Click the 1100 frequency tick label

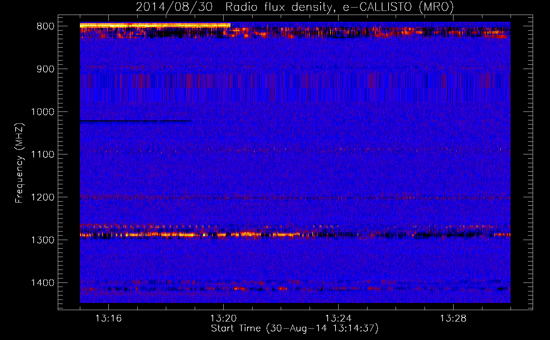(x=42, y=154)
